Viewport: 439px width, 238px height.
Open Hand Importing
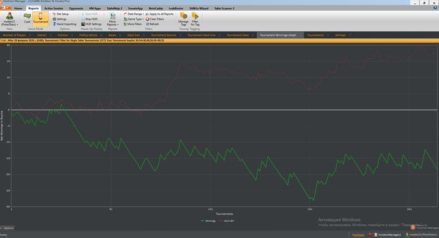65,24
